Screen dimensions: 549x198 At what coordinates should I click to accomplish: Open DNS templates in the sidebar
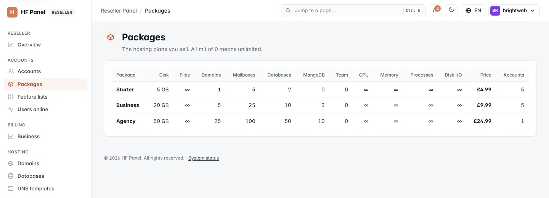tap(46, 188)
